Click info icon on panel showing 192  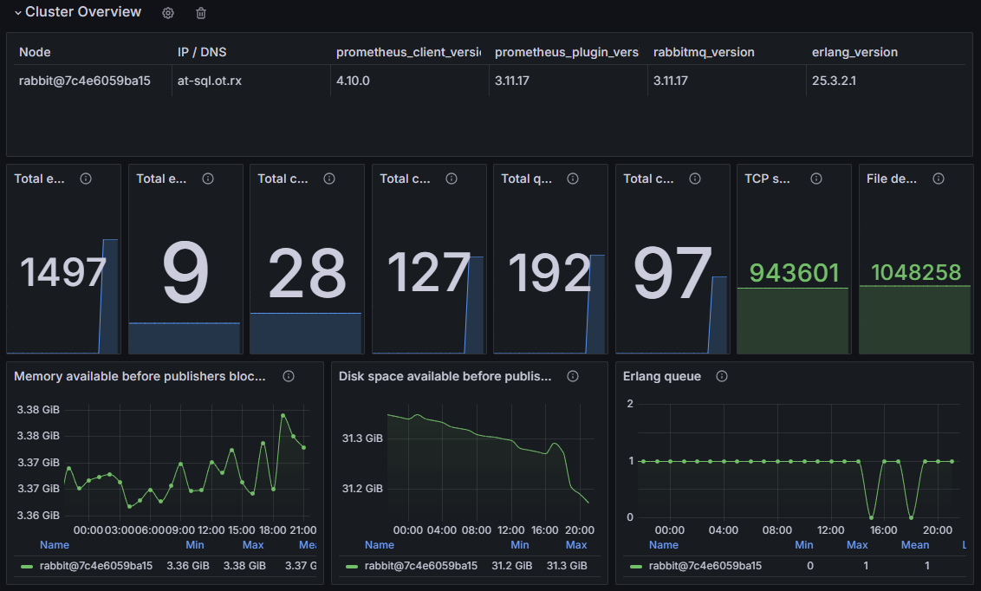tap(573, 179)
